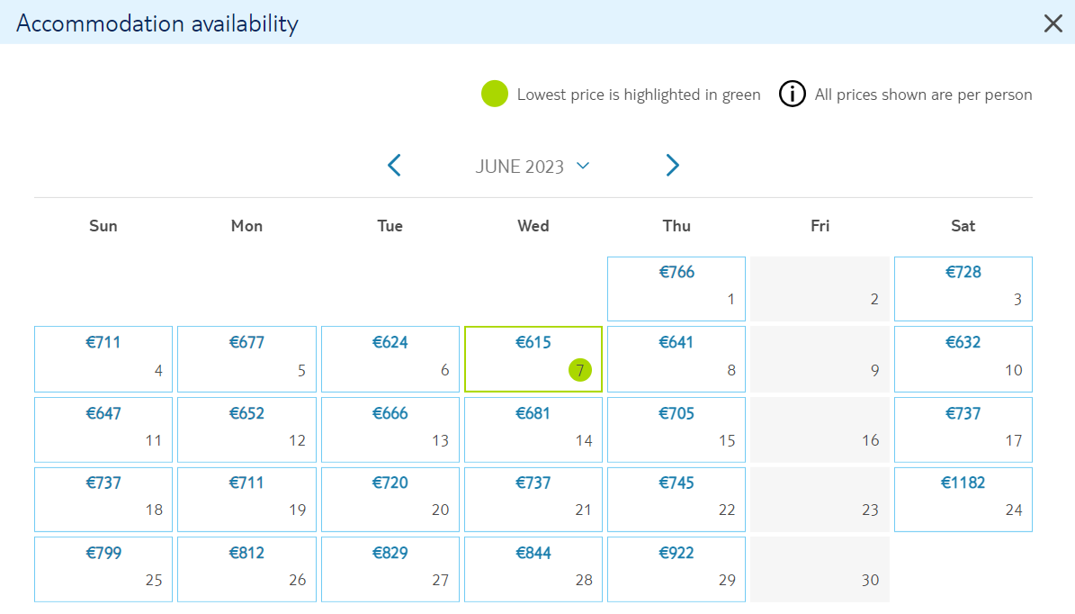This screenshot has width=1075, height=614.
Task: Select June 20 priced at €720
Action: pyautogui.click(x=390, y=500)
